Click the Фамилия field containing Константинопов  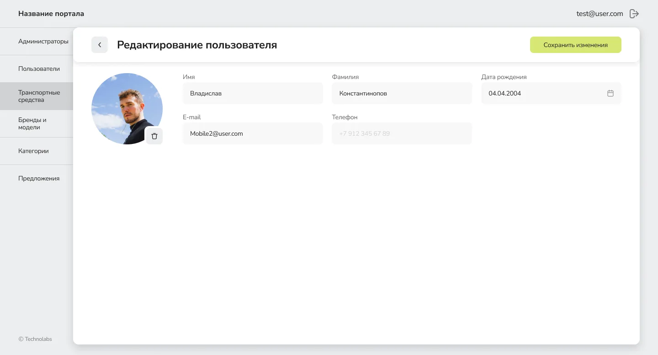pyautogui.click(x=402, y=93)
